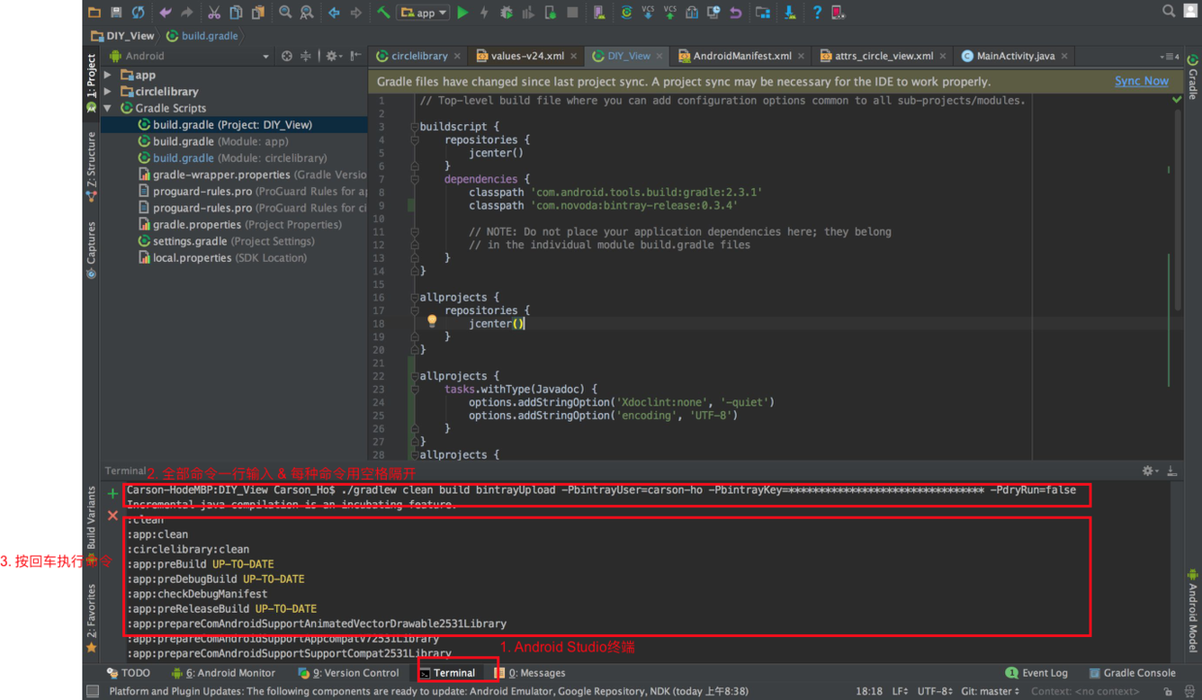Open the Gradle Console button
The width and height of the screenshot is (1202, 700).
(1131, 673)
